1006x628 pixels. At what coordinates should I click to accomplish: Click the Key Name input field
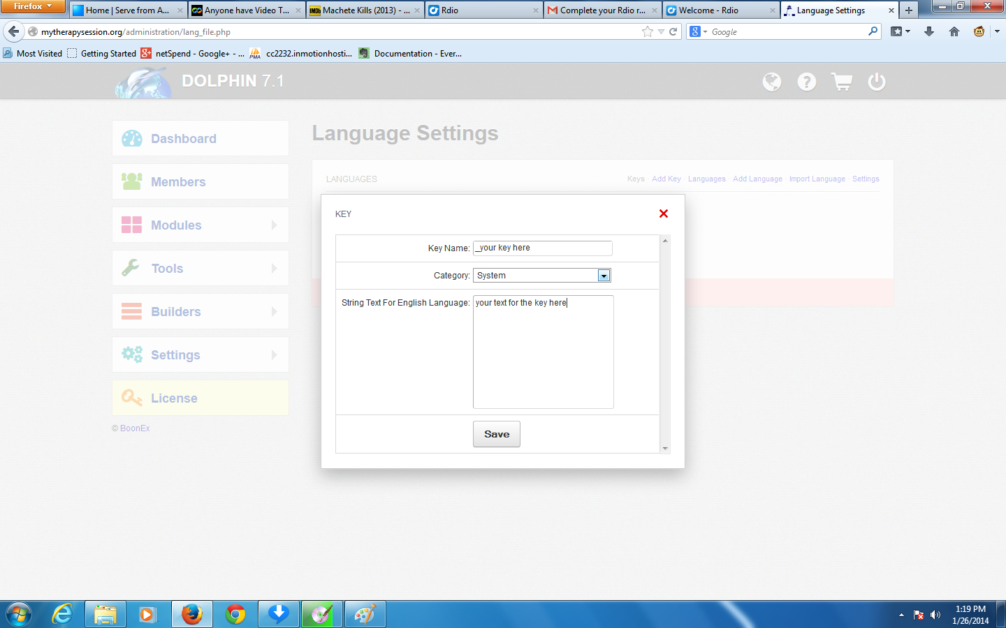tap(542, 248)
